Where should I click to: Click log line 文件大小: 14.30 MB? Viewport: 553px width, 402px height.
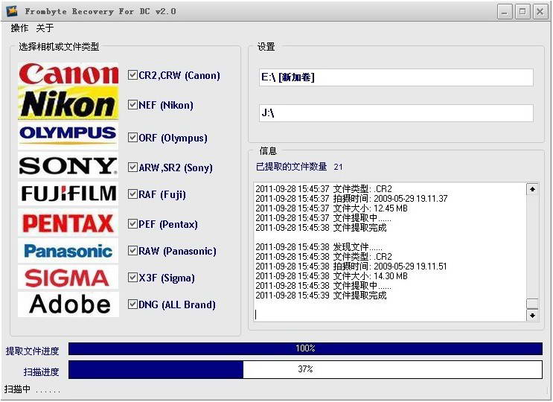pos(331,276)
